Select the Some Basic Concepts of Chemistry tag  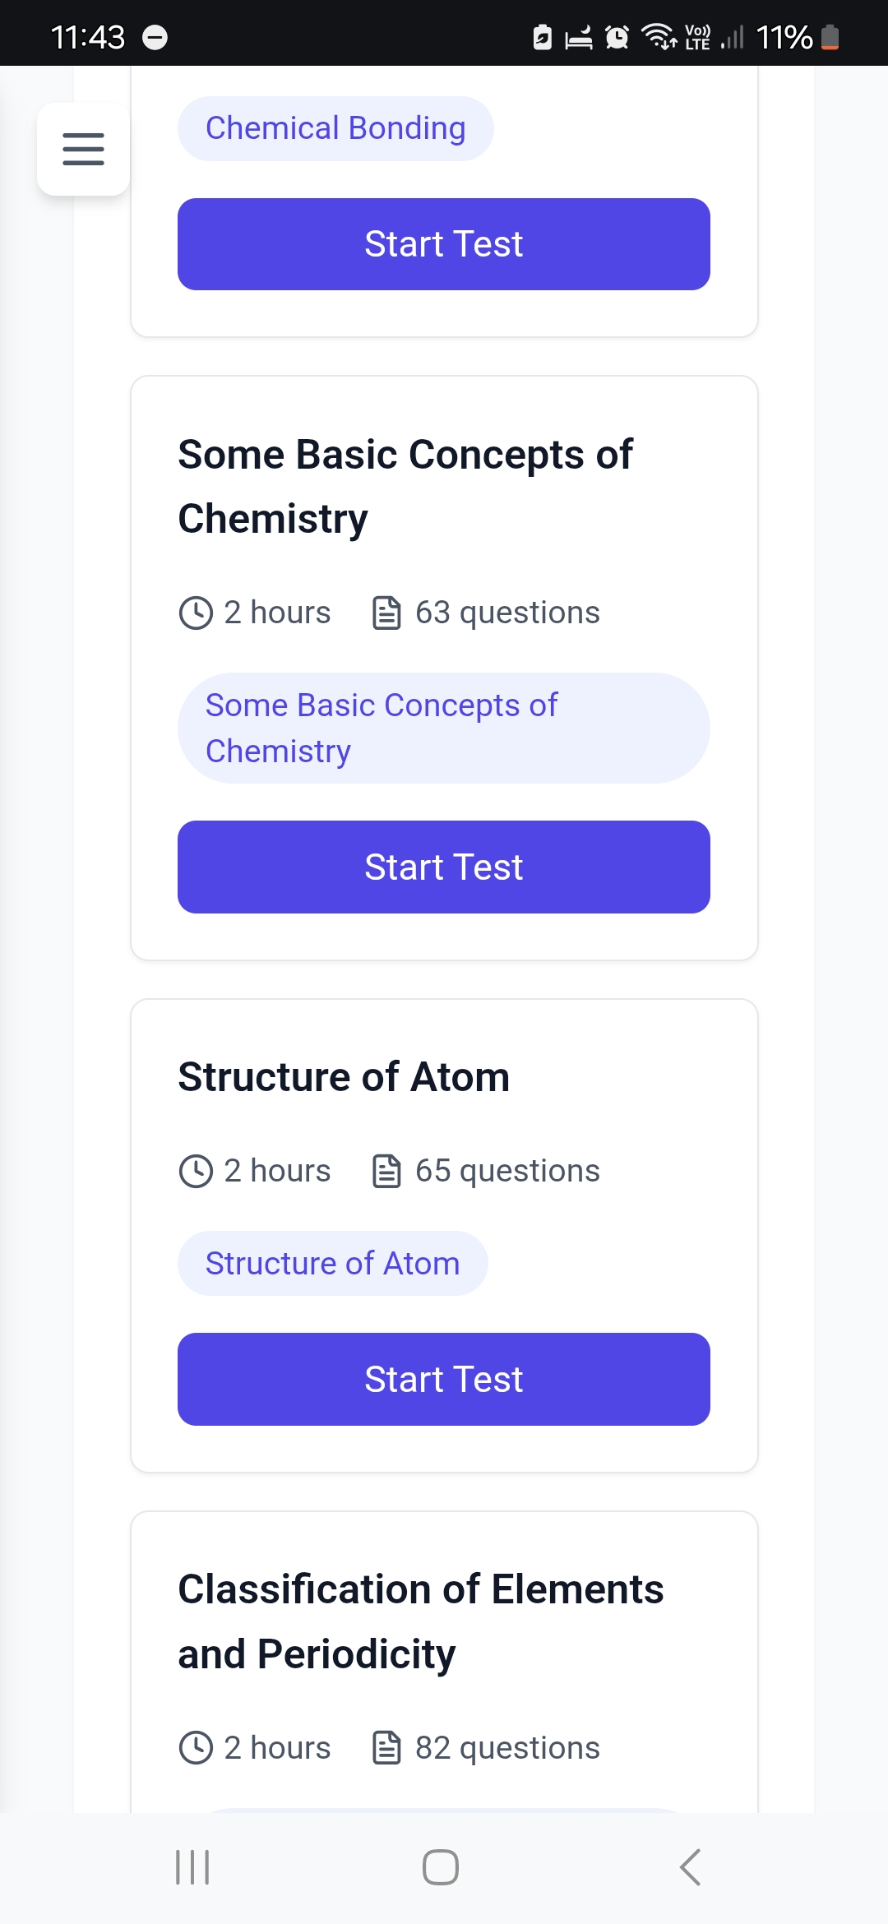click(444, 728)
